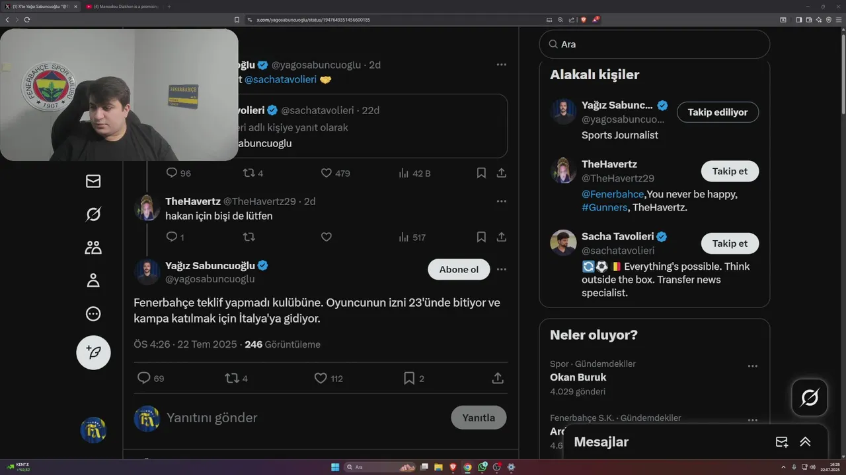
Task: Bookmark the page in the address bar
Action: pyautogui.click(x=237, y=20)
